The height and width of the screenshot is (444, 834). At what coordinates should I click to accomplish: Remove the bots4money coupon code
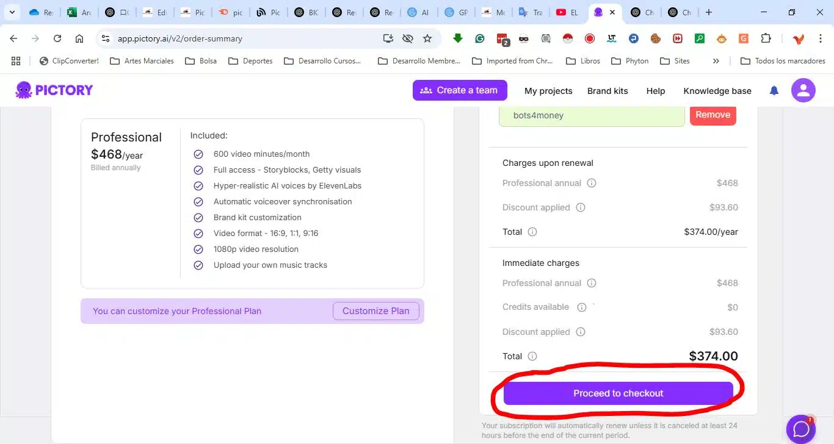[713, 115]
